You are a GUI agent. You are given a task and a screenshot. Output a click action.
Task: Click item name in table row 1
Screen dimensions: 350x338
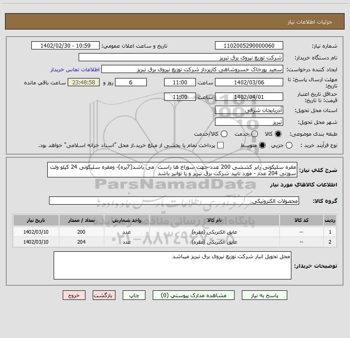pos(215,232)
